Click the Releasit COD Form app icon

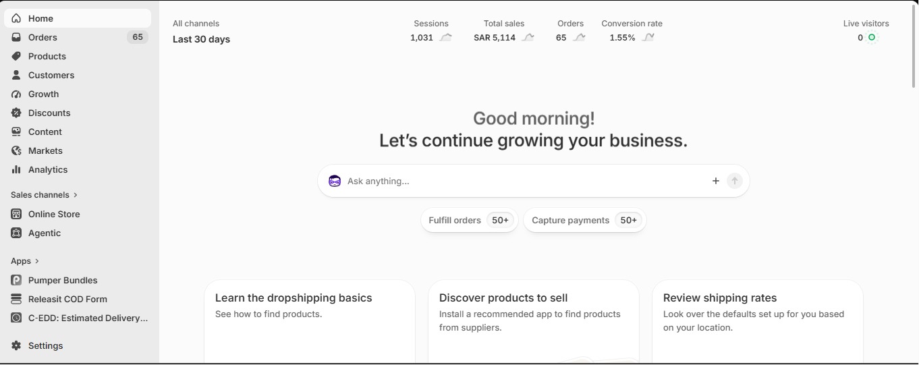tap(16, 299)
